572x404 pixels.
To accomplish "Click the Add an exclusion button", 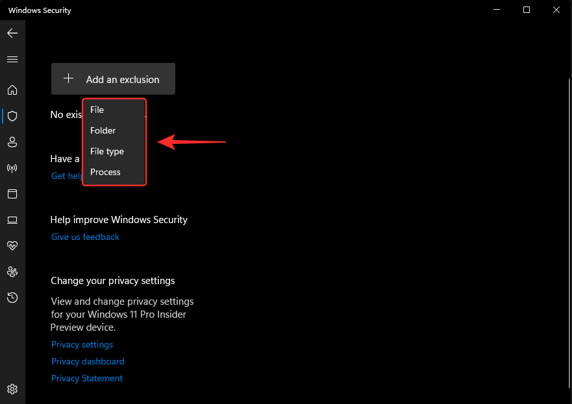I will coord(113,79).
